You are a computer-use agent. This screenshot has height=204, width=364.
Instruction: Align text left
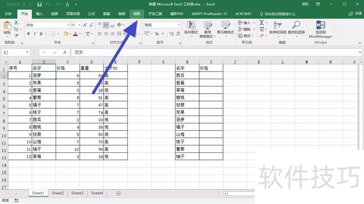(x=100, y=34)
